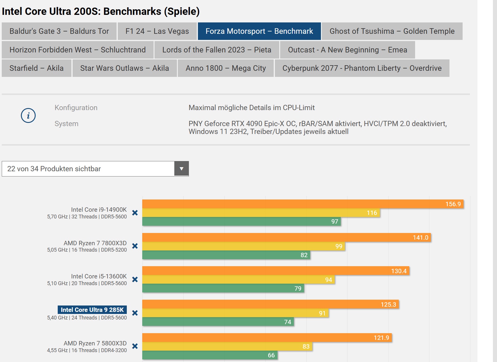
Task: Click the 'System' label
Action: (66, 124)
